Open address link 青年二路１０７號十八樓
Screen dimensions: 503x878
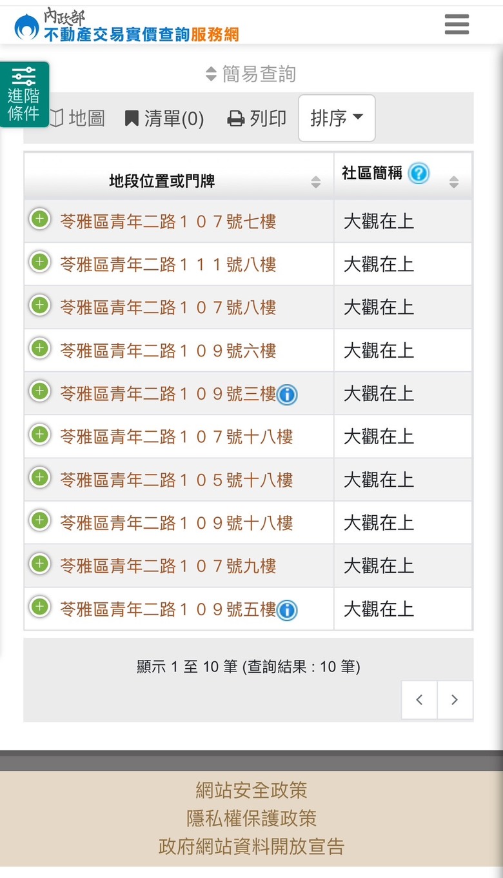[x=177, y=437]
